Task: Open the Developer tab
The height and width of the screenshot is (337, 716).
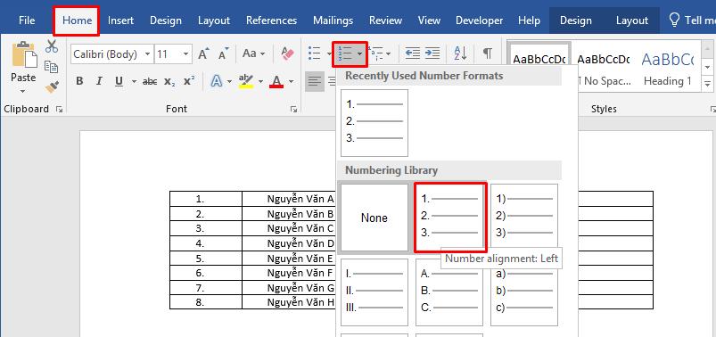Action: tap(480, 21)
